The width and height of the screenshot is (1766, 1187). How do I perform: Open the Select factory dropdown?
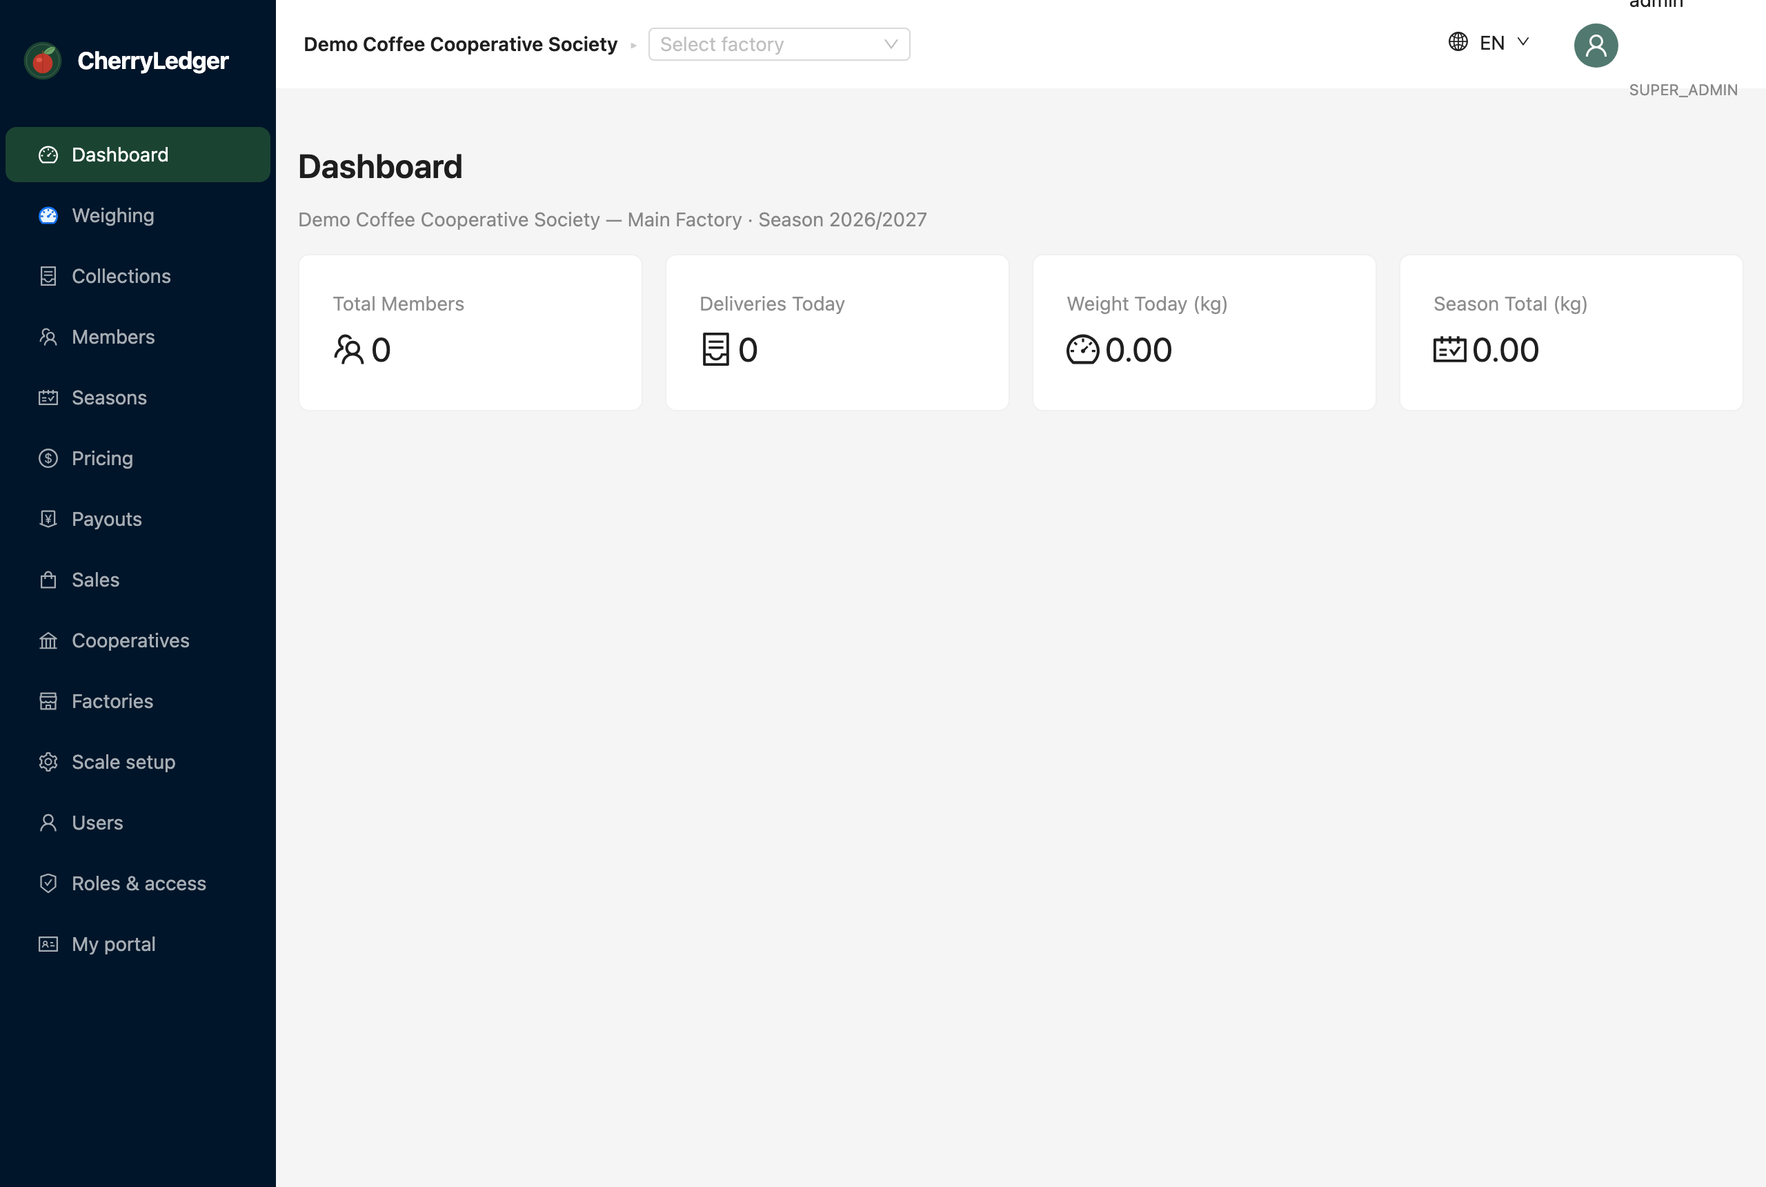tap(780, 45)
